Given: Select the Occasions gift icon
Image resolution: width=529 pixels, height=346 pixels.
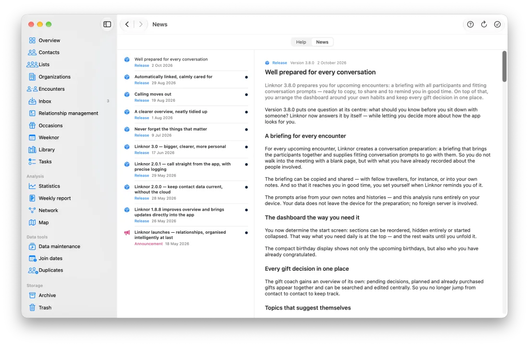Looking at the screenshot, I should click(32, 126).
